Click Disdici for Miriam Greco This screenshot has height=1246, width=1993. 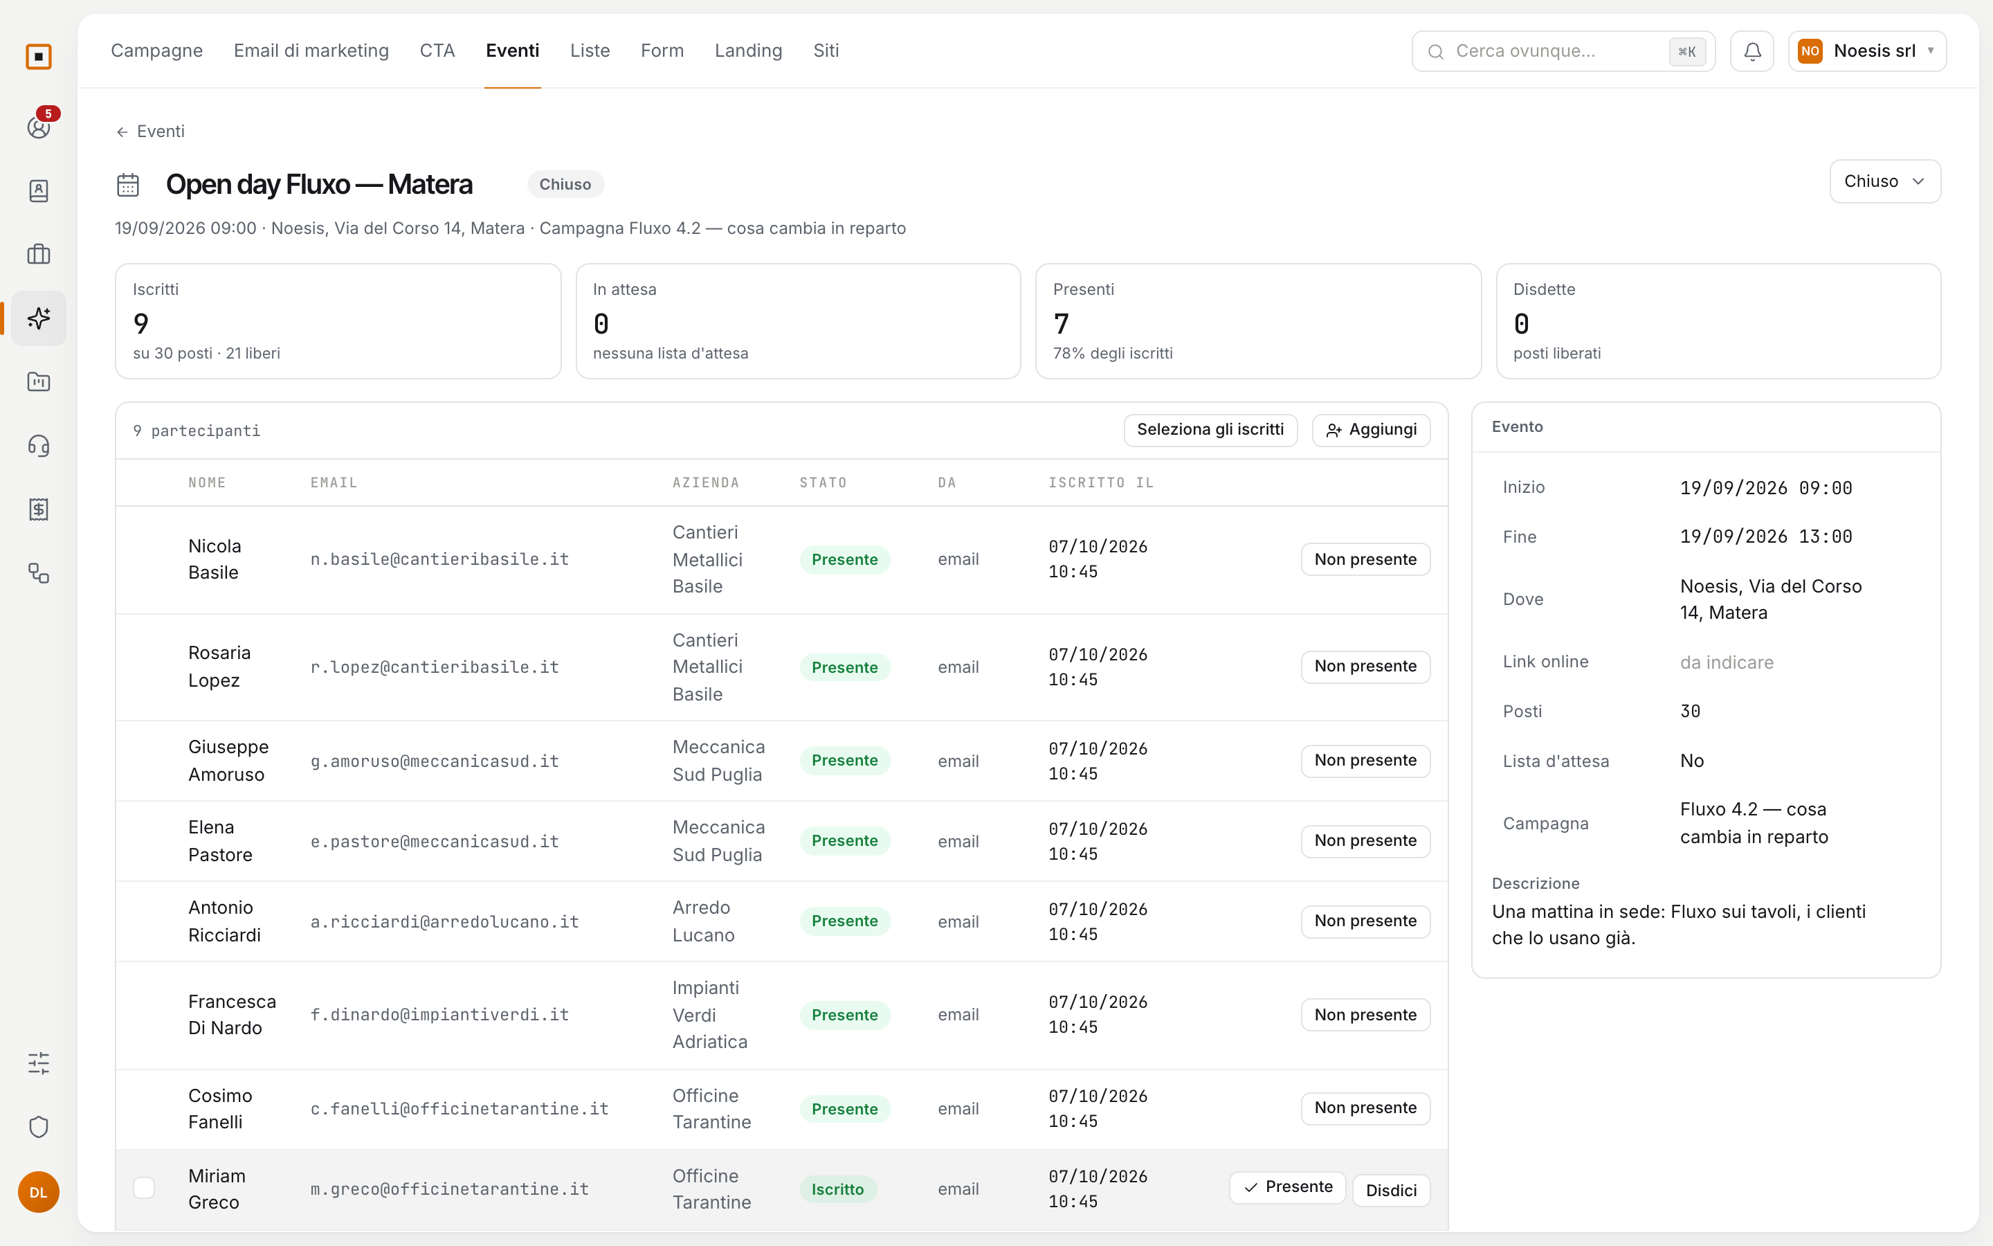point(1391,1190)
